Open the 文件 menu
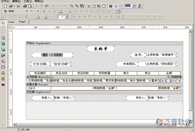Viewport: 195px width, 132px height. pos(5,2)
